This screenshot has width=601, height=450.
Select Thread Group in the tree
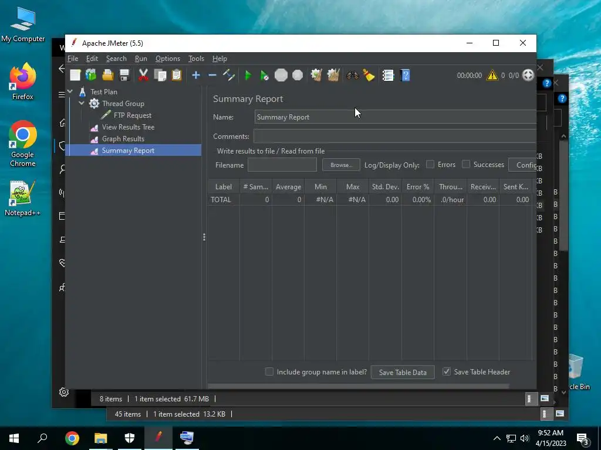(x=123, y=103)
